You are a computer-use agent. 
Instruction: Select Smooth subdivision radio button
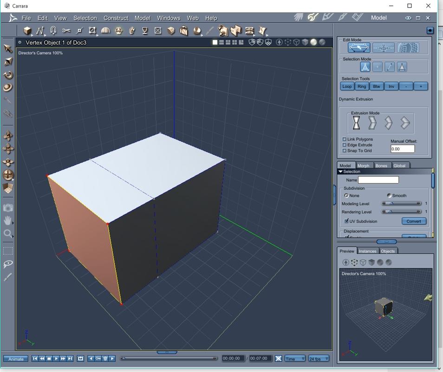click(x=389, y=195)
